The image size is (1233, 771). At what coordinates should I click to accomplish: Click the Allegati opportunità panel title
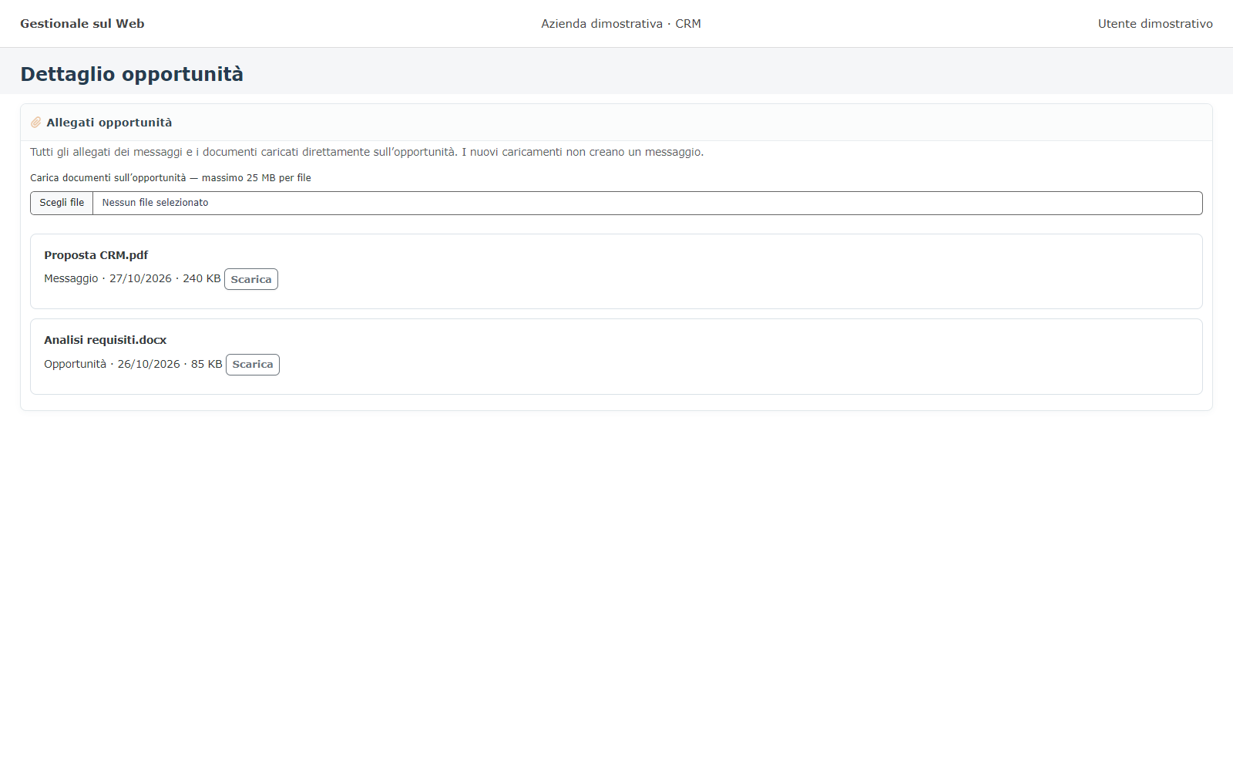109,123
